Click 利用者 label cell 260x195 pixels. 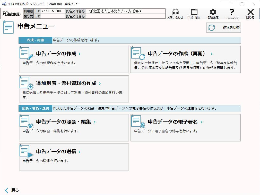tap(28, 11)
